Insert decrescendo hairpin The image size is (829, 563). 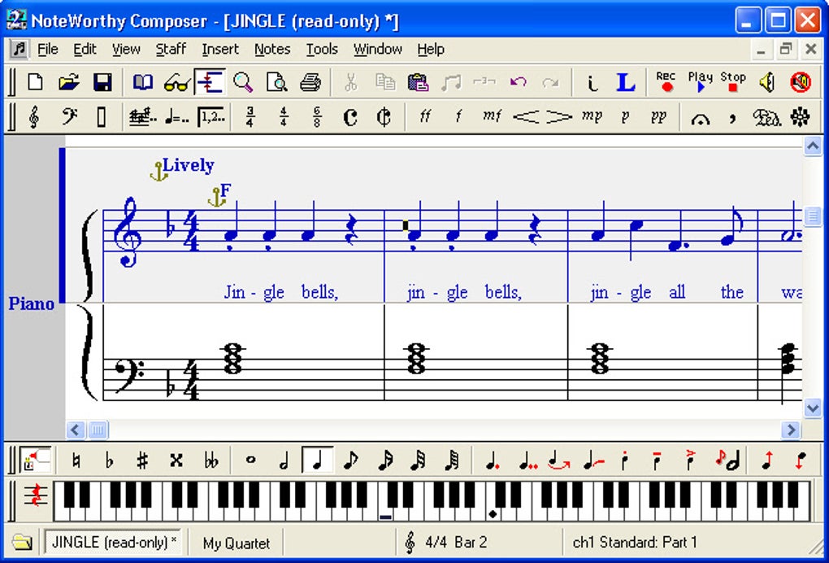(x=559, y=117)
